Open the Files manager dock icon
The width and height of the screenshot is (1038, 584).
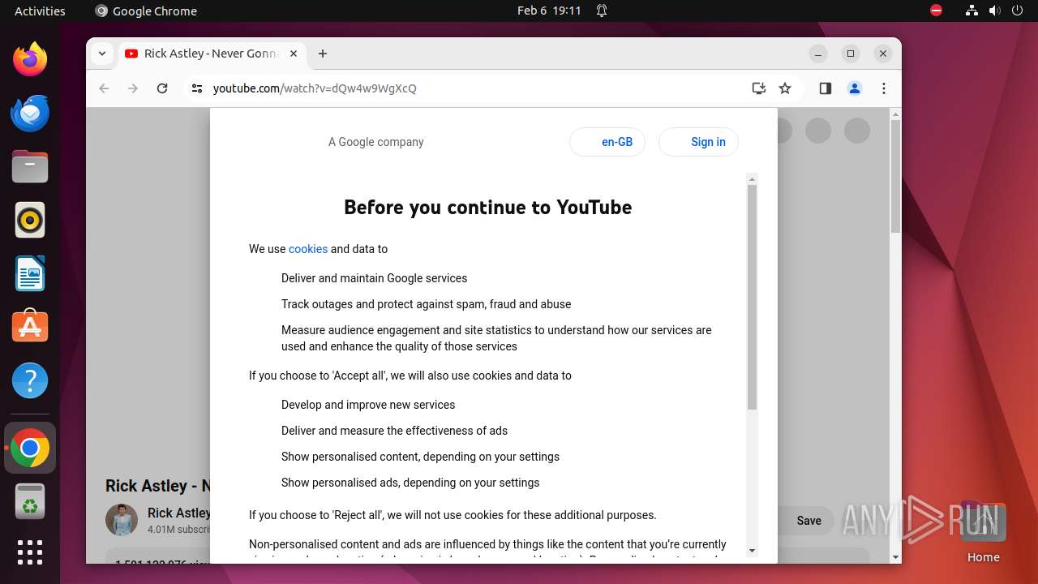[30, 166]
